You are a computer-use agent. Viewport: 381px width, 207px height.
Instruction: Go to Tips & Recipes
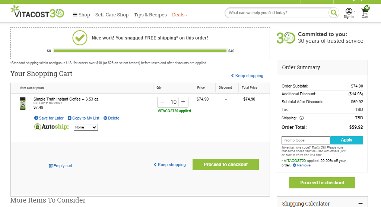[150, 15]
